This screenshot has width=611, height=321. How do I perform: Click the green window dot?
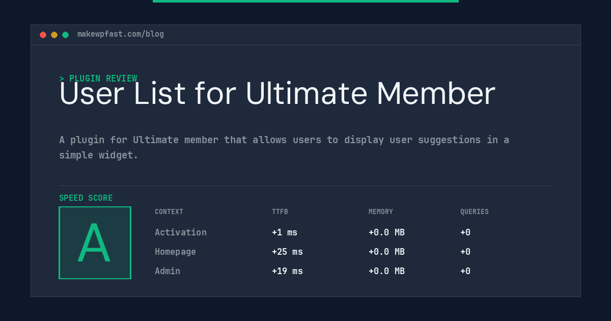tap(65, 35)
